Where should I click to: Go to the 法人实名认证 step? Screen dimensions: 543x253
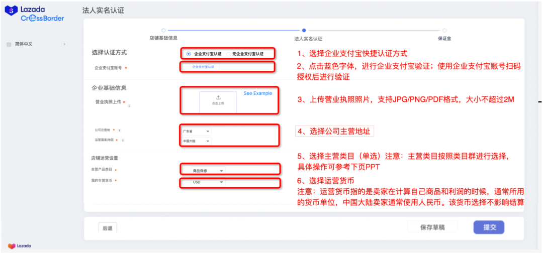[x=304, y=31]
